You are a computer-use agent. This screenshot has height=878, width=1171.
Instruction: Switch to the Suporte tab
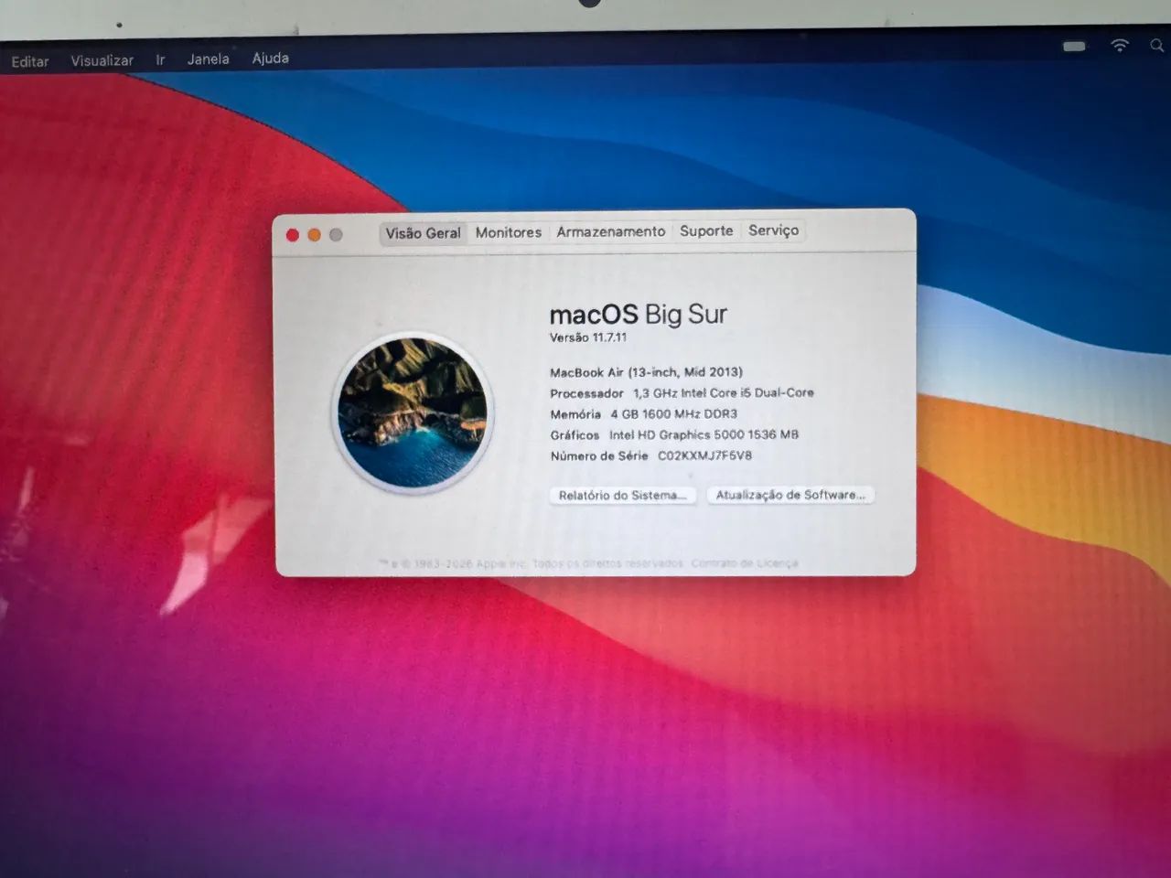pyautogui.click(x=705, y=230)
